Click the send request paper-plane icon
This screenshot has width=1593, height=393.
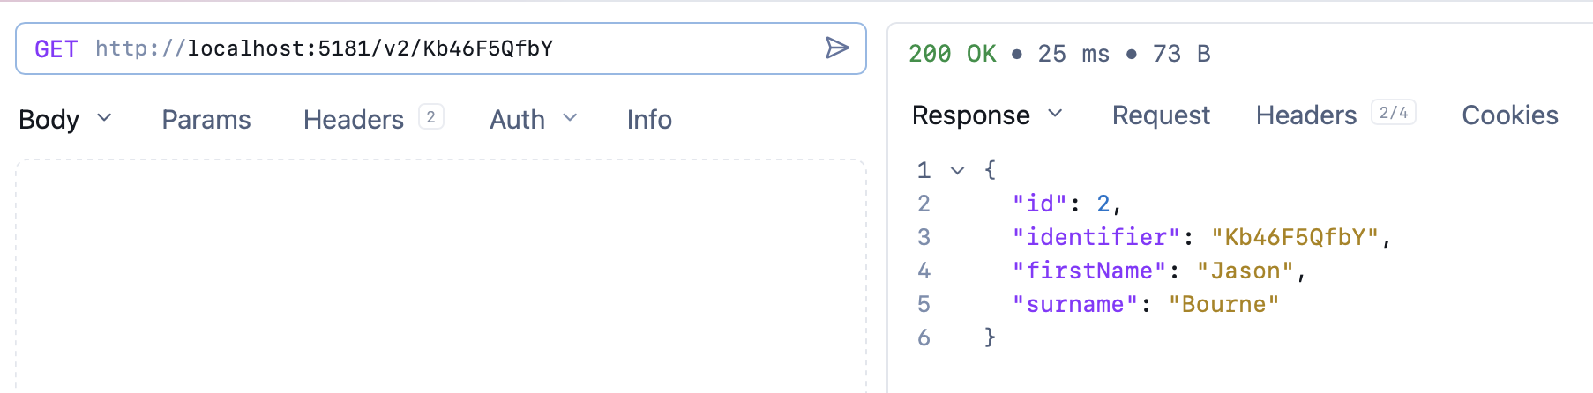836,48
